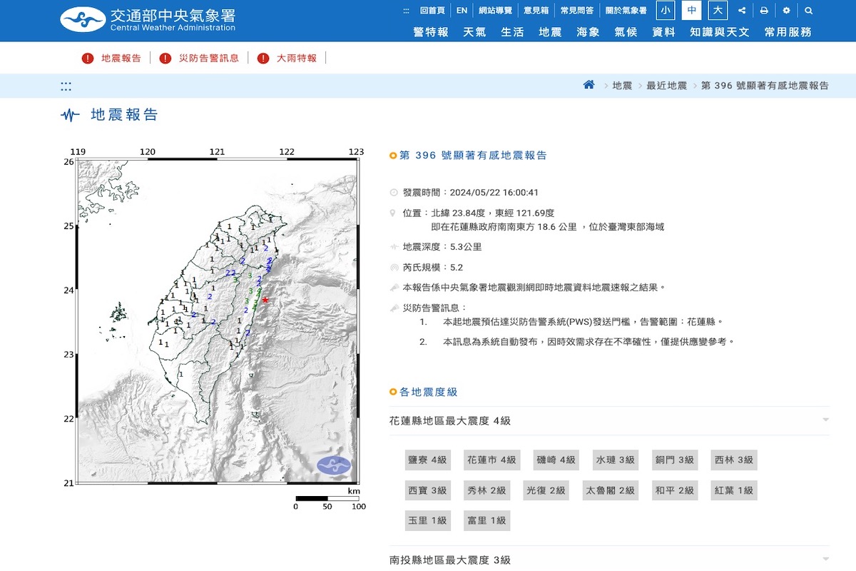Image resolution: width=856 pixels, height=571 pixels.
Task: Click the alert icon beside 地震報告
Action: click(88, 59)
